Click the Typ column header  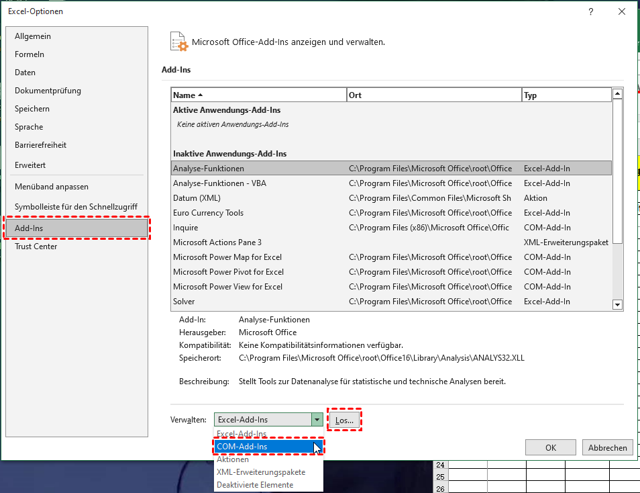566,95
